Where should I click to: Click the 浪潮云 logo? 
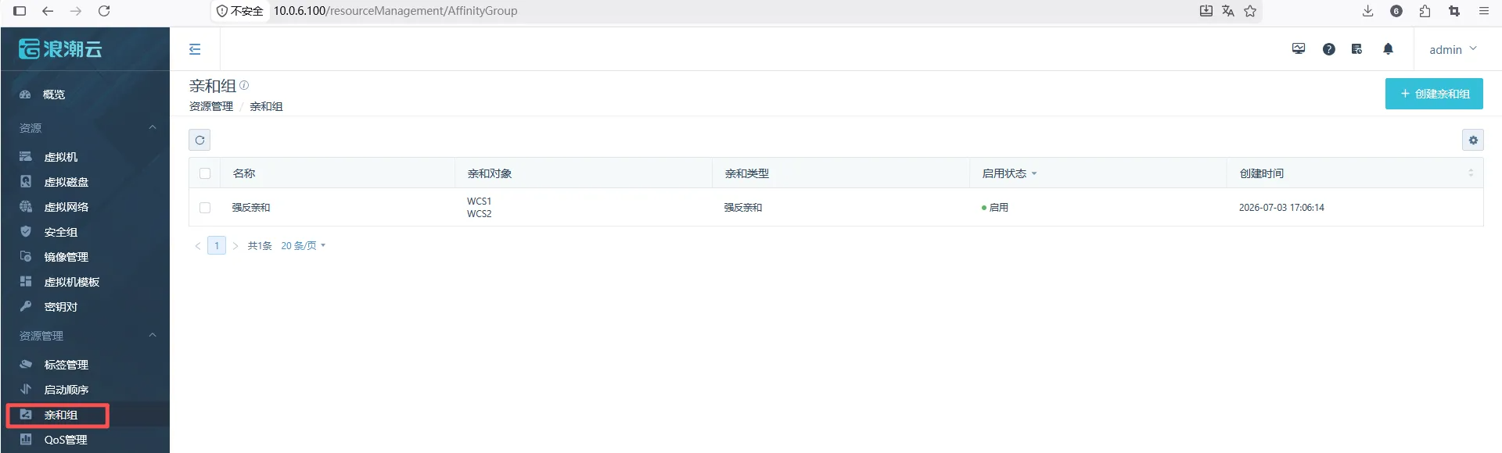pyautogui.click(x=60, y=49)
